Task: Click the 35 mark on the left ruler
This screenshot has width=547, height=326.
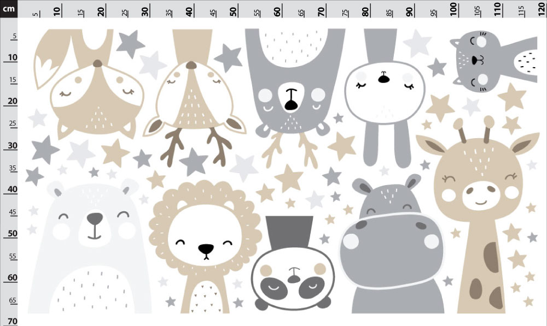Action: 13,168
